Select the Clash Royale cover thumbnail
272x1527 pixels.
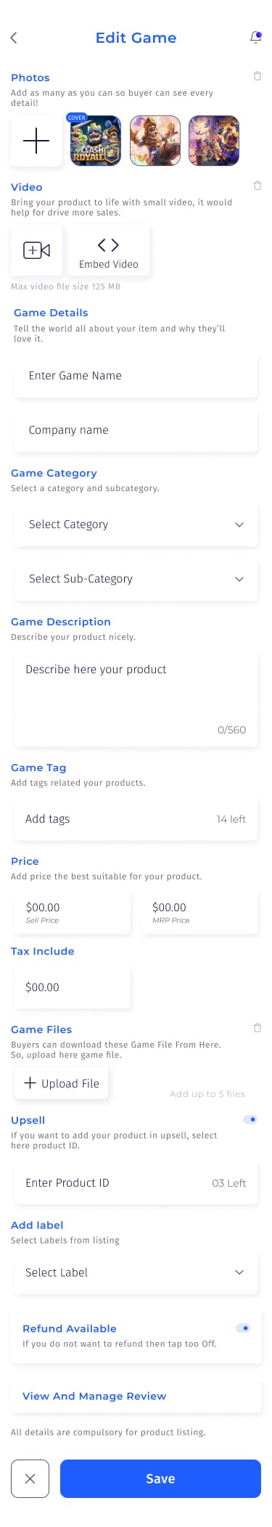(96, 141)
